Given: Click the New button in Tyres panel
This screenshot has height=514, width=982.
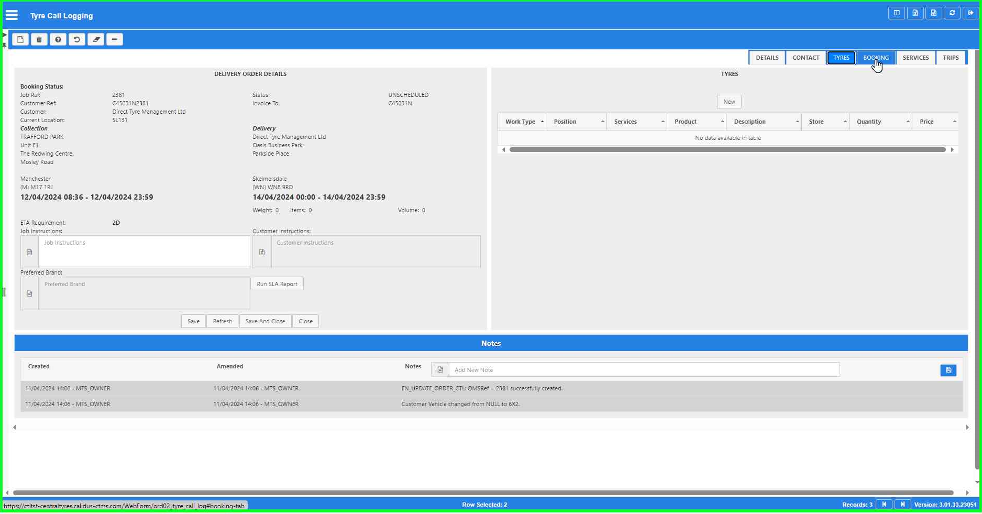Looking at the screenshot, I should coord(729,102).
